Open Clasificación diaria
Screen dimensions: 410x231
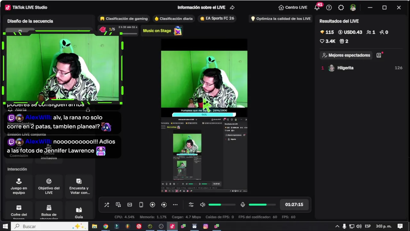174,19
